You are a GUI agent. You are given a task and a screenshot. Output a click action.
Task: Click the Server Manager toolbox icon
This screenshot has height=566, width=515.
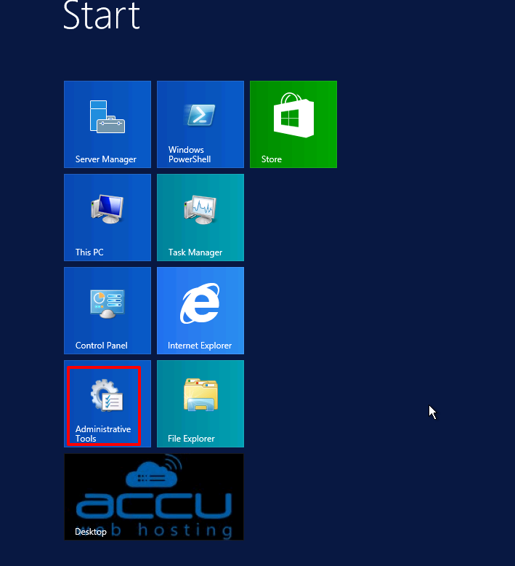click(x=108, y=116)
